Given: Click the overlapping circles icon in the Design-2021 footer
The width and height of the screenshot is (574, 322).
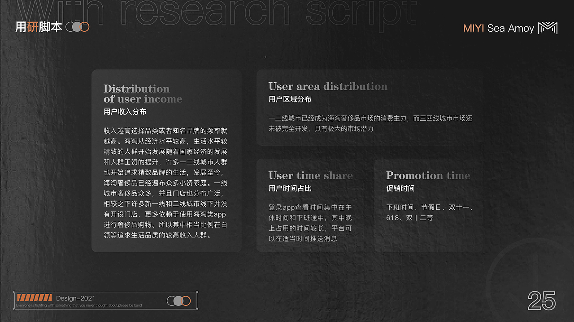Looking at the screenshot, I should [x=179, y=301].
